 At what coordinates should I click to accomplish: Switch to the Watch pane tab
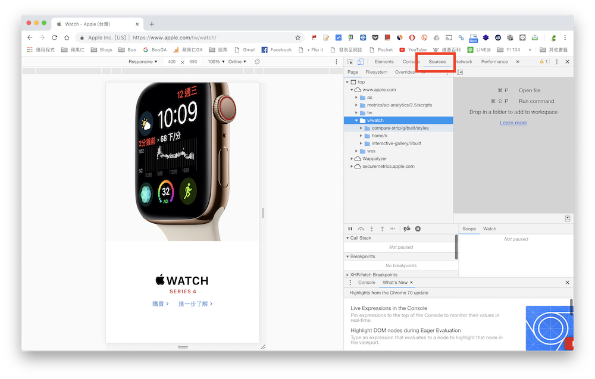490,228
